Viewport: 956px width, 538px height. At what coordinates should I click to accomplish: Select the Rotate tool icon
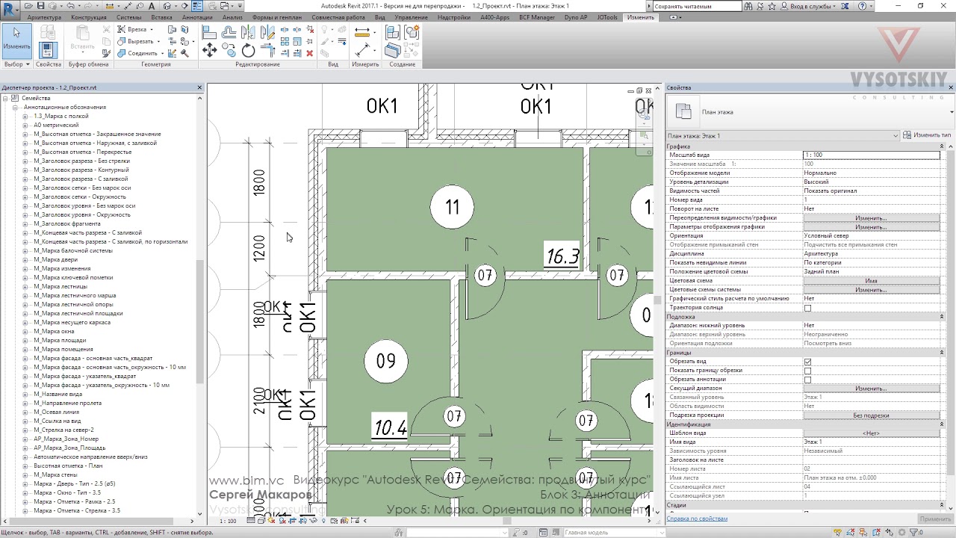(x=249, y=51)
